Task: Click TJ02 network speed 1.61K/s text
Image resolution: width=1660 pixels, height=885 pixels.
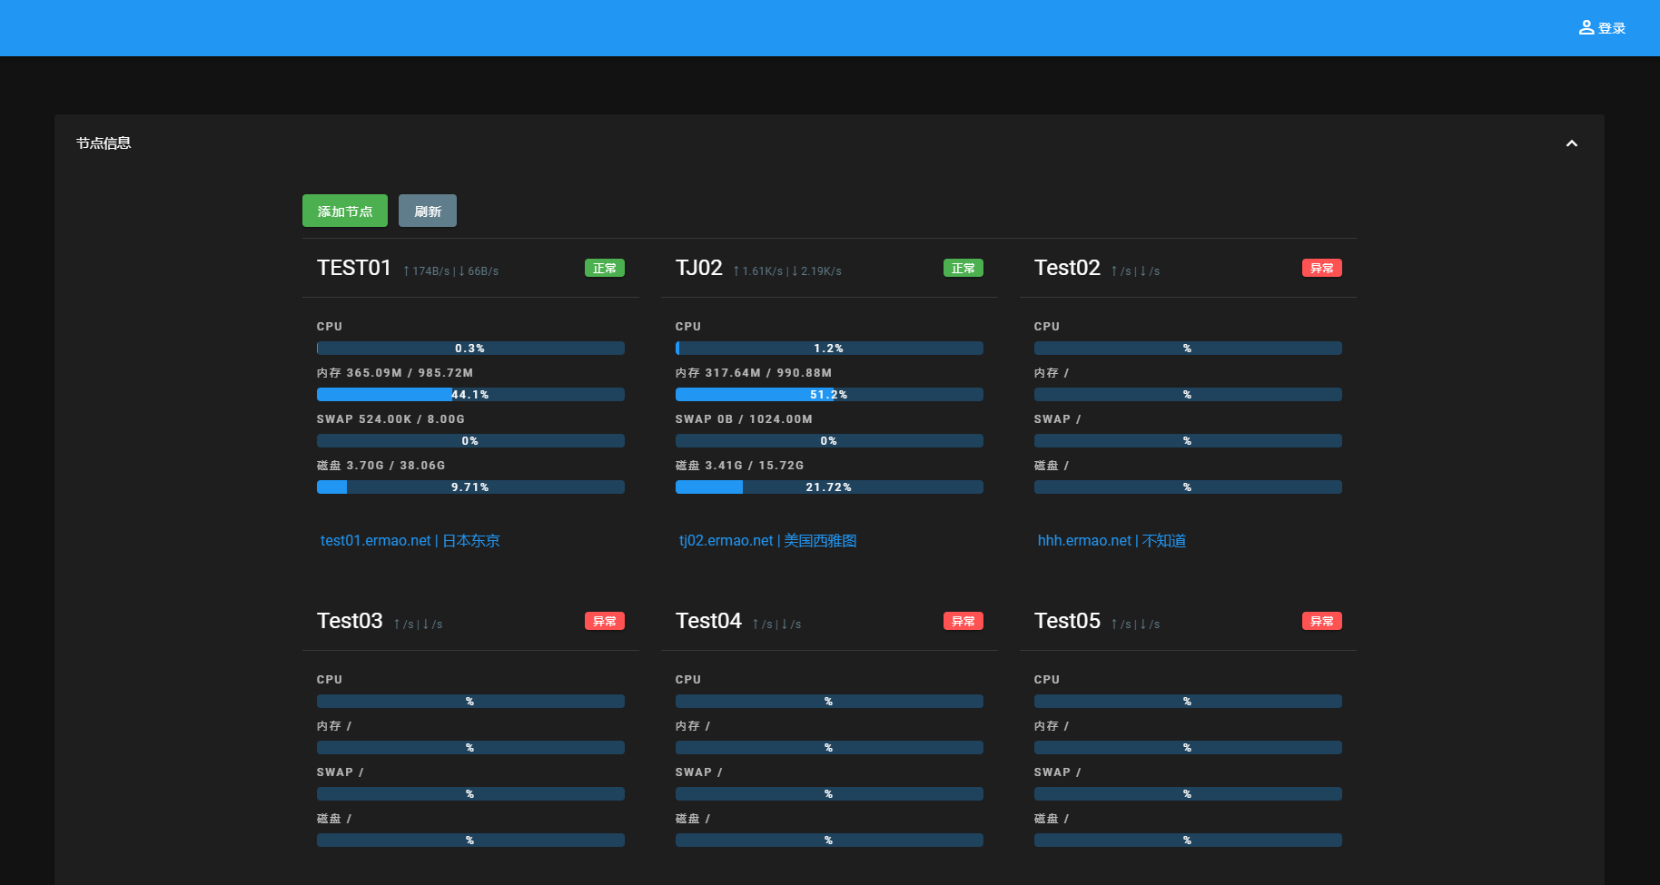Action: pyautogui.click(x=787, y=270)
